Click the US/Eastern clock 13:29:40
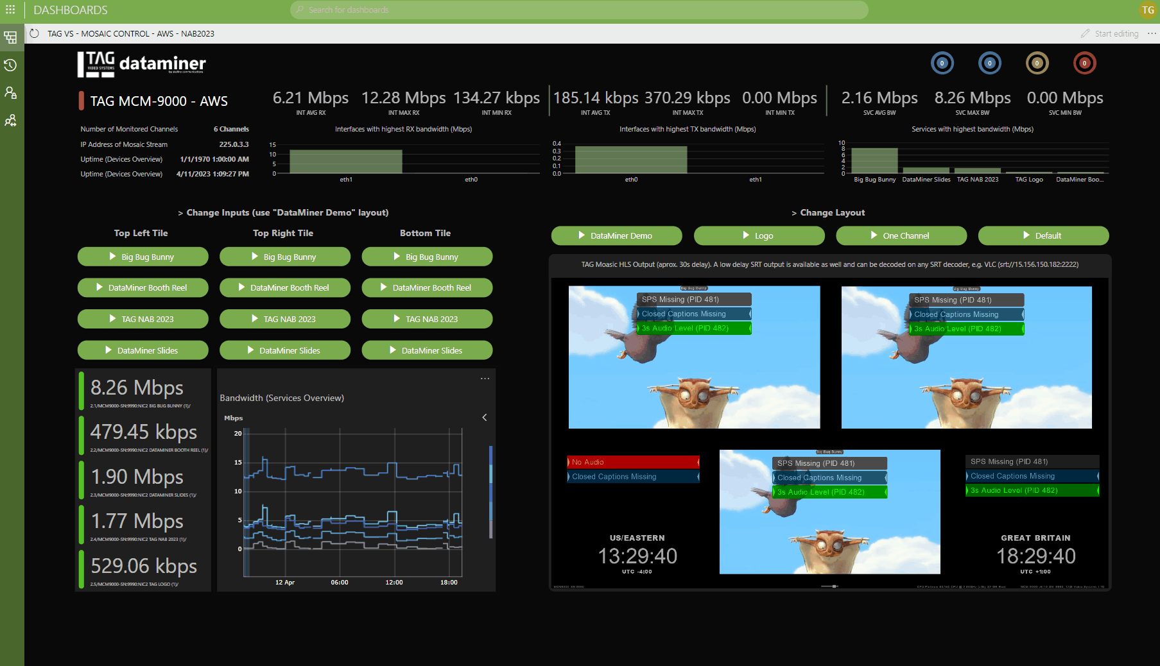Image resolution: width=1160 pixels, height=666 pixels. click(637, 556)
